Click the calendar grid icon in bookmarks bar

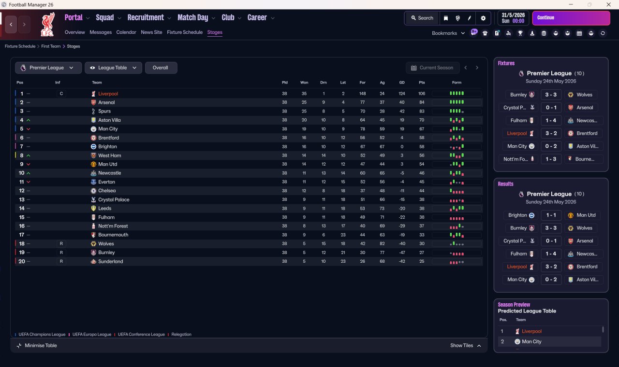tap(579, 33)
